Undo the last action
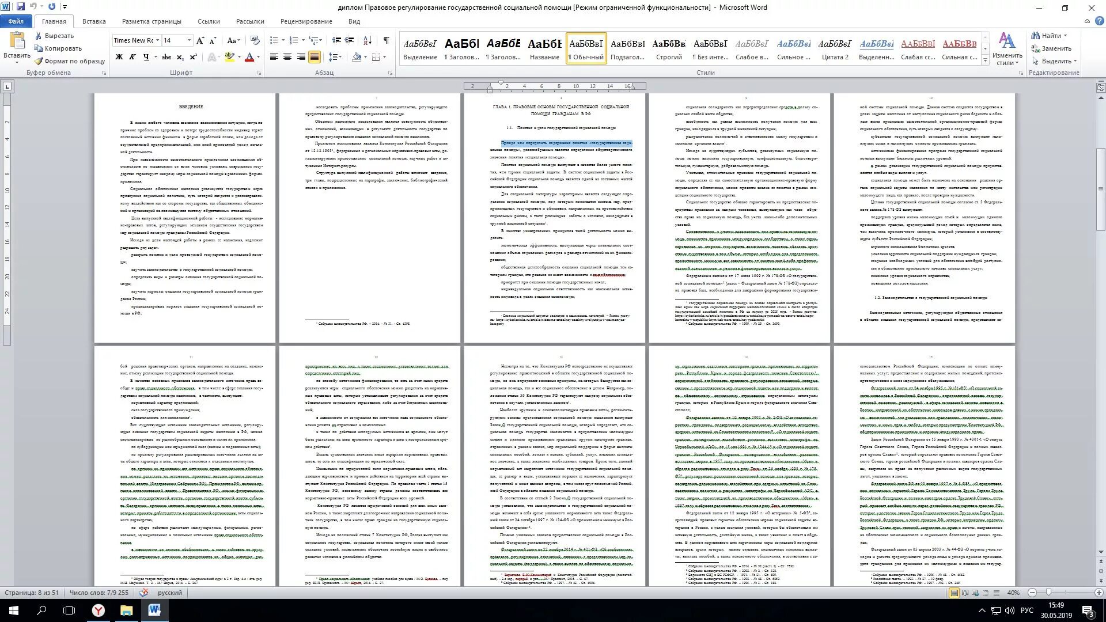This screenshot has width=1106, height=622. click(x=33, y=7)
